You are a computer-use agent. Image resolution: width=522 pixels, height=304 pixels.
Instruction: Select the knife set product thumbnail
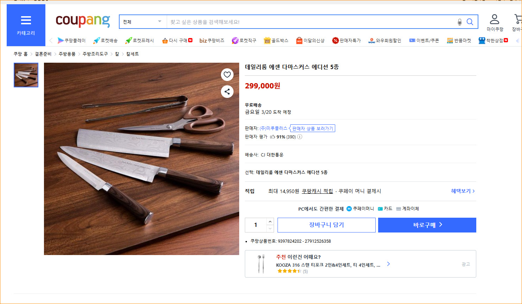click(26, 75)
